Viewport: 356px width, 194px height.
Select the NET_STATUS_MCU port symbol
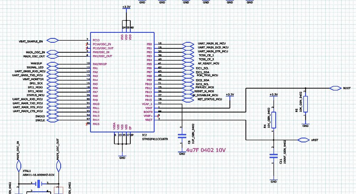(x=188, y=100)
